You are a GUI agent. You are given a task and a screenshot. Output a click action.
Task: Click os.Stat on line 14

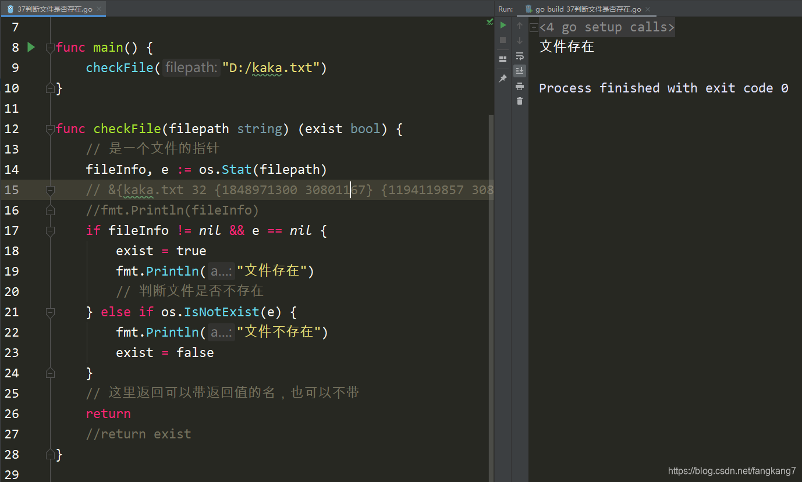(x=225, y=170)
